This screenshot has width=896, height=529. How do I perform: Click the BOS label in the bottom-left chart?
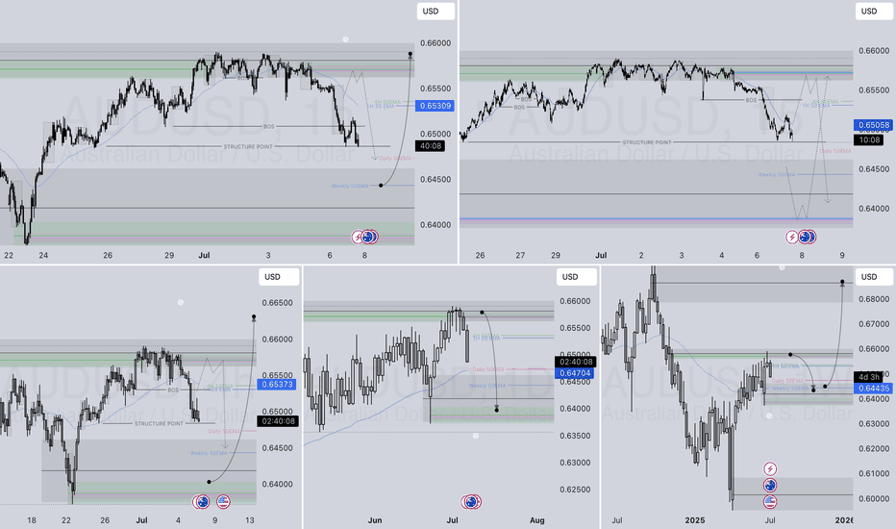(173, 390)
